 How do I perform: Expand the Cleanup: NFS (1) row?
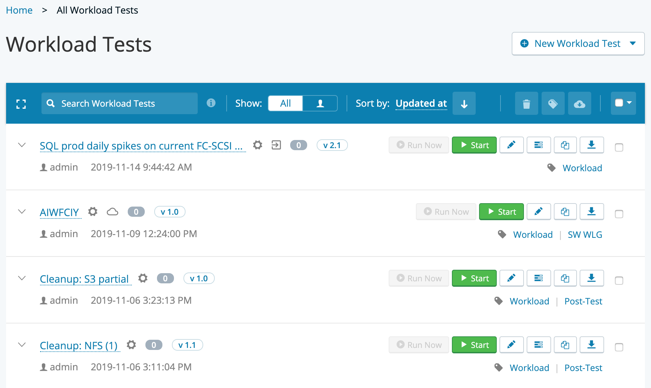pos(22,345)
